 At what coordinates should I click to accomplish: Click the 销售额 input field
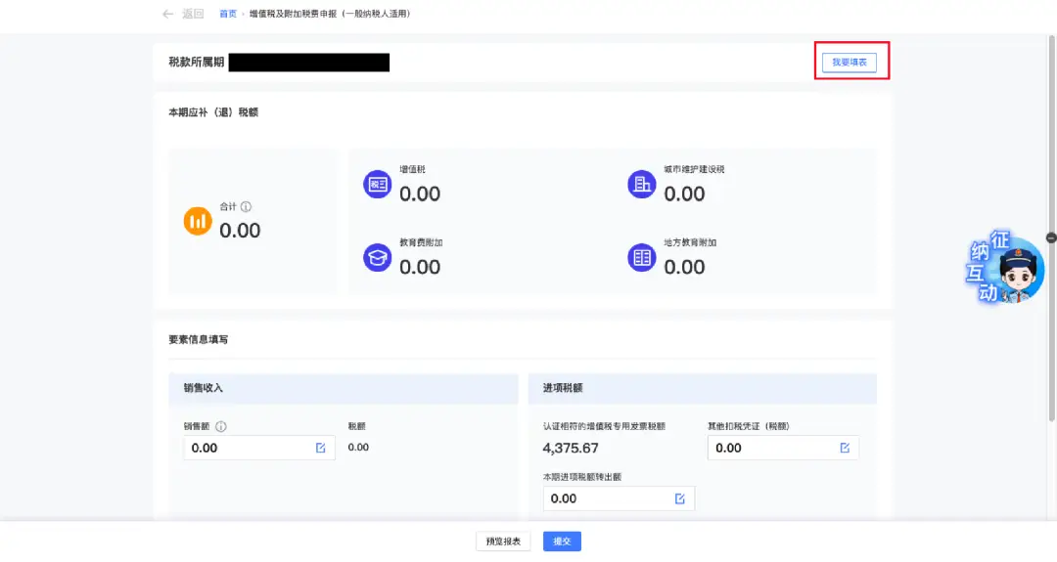[x=258, y=448]
